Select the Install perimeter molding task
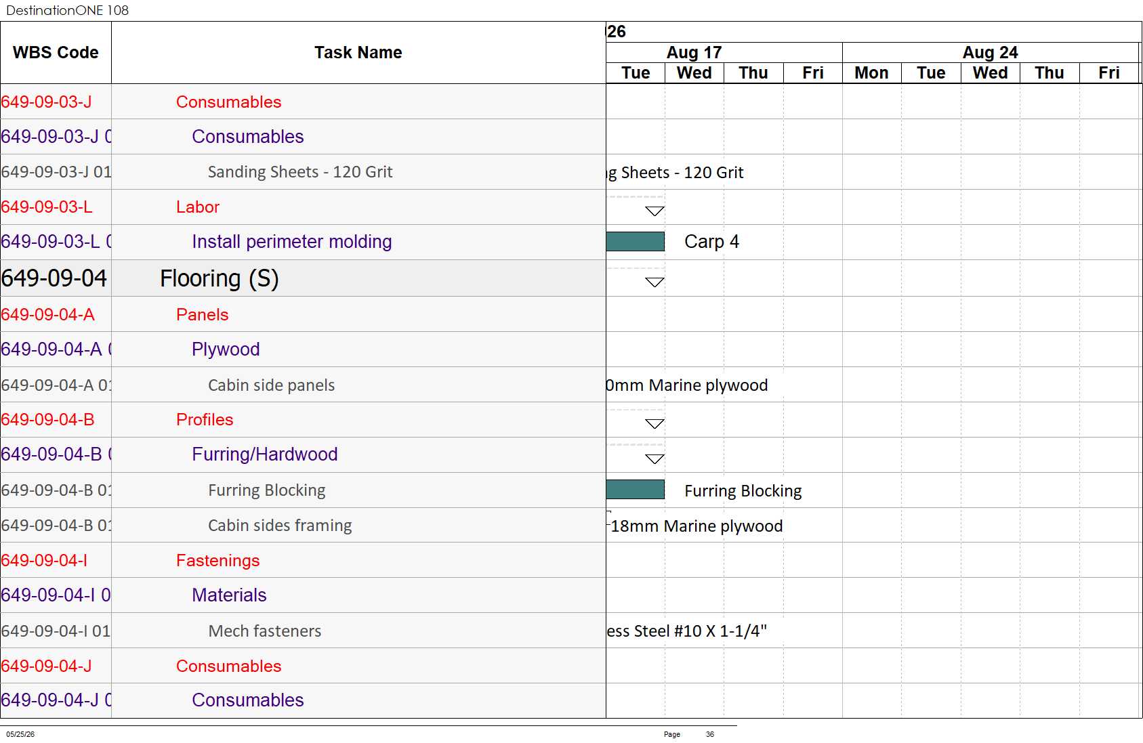1143x743 pixels. [x=292, y=242]
